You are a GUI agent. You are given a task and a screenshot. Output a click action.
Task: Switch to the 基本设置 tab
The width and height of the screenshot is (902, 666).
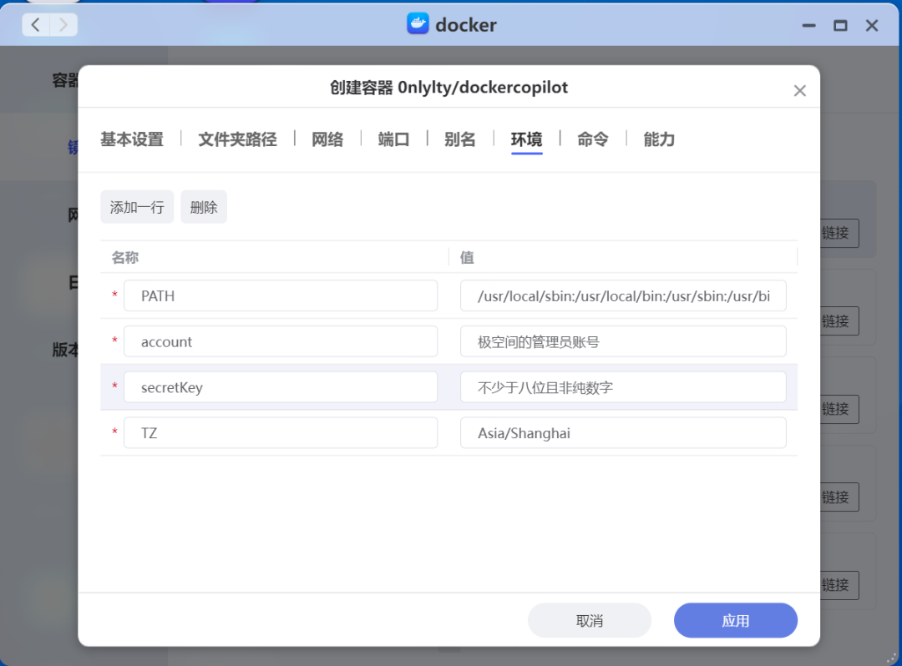pos(132,139)
